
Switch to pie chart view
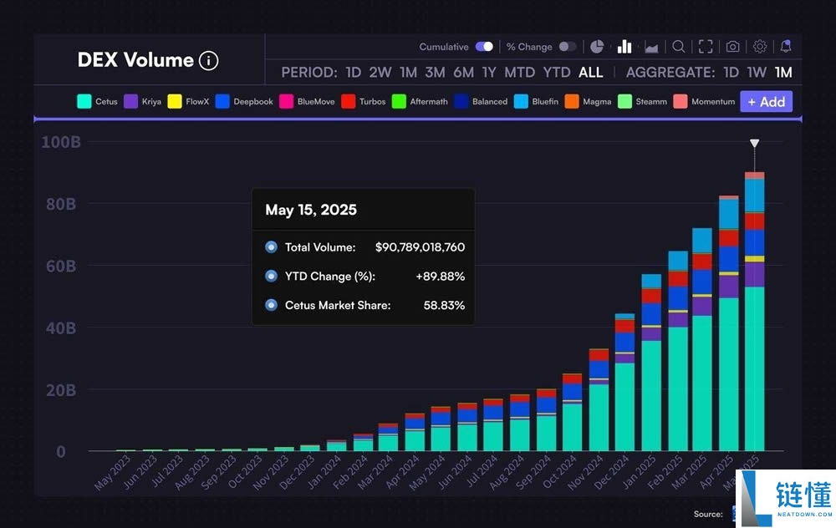click(597, 47)
